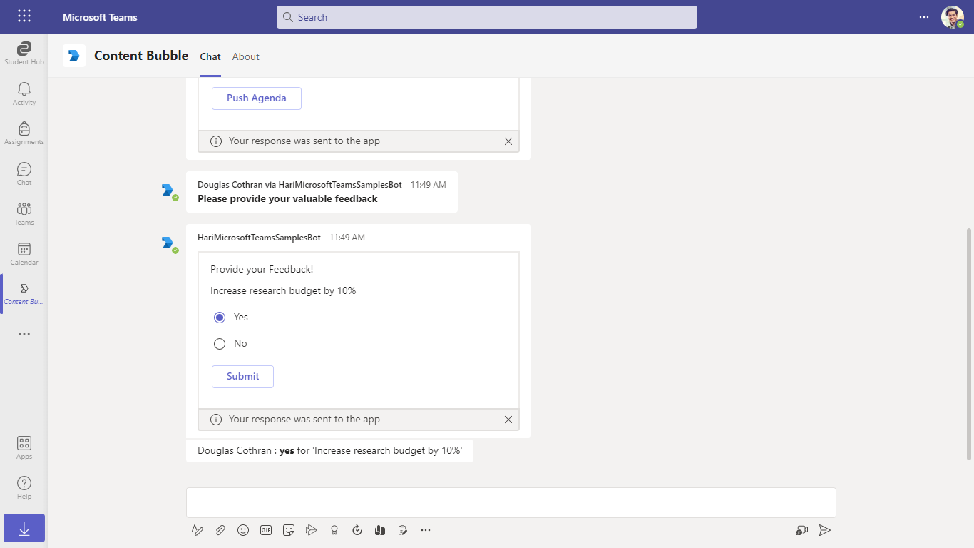Switch to the Chat tab
Viewport: 974px width, 548px height.
(x=210, y=56)
